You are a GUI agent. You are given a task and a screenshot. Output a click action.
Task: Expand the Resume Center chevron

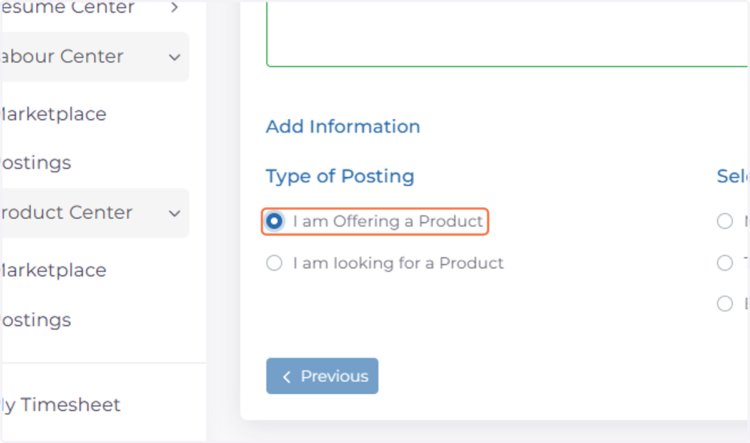174,7
